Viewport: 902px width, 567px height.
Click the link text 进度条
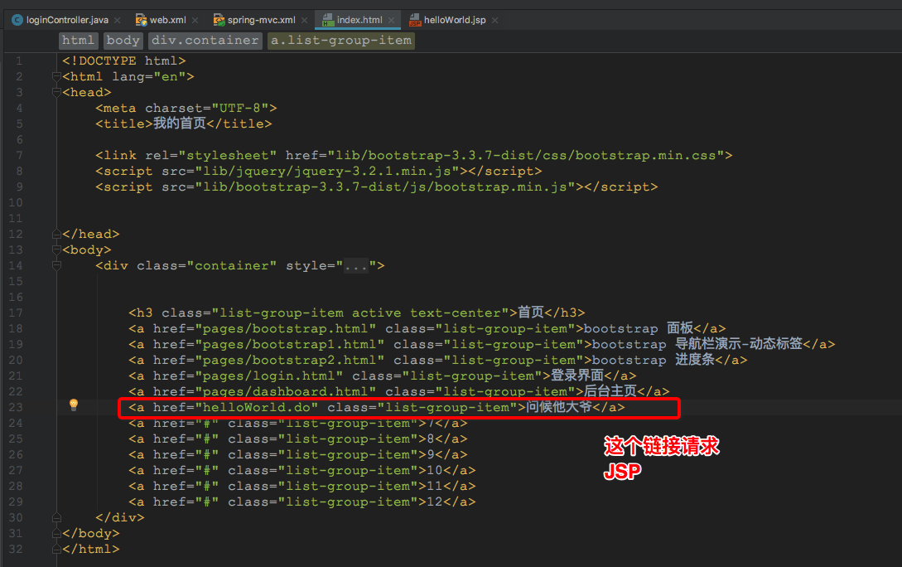click(694, 360)
